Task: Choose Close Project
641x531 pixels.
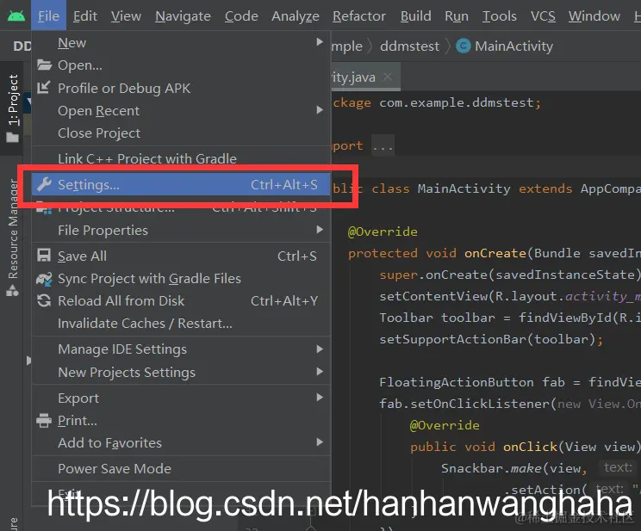Action: (x=181, y=133)
